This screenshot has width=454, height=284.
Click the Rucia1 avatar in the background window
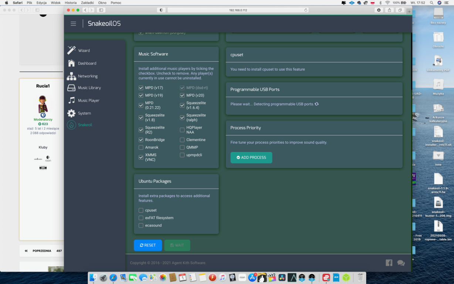pyautogui.click(x=43, y=104)
